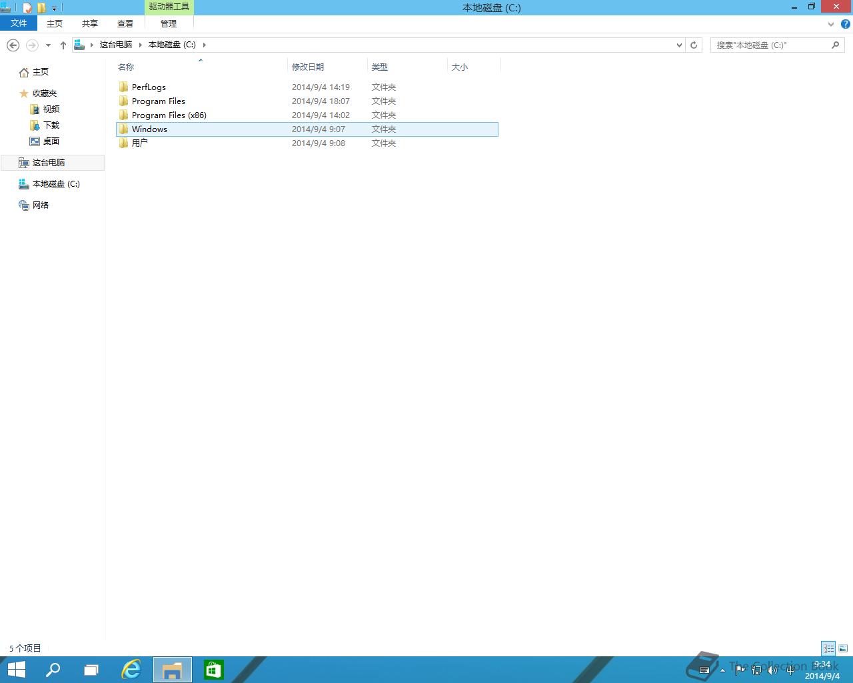
Task: Select the PerfLogs folder
Action: click(307, 87)
